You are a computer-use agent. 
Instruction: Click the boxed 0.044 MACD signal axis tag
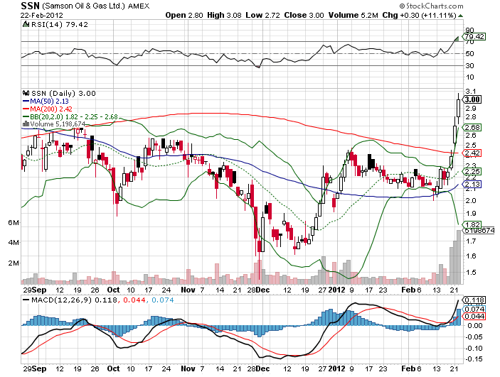pos(474,317)
